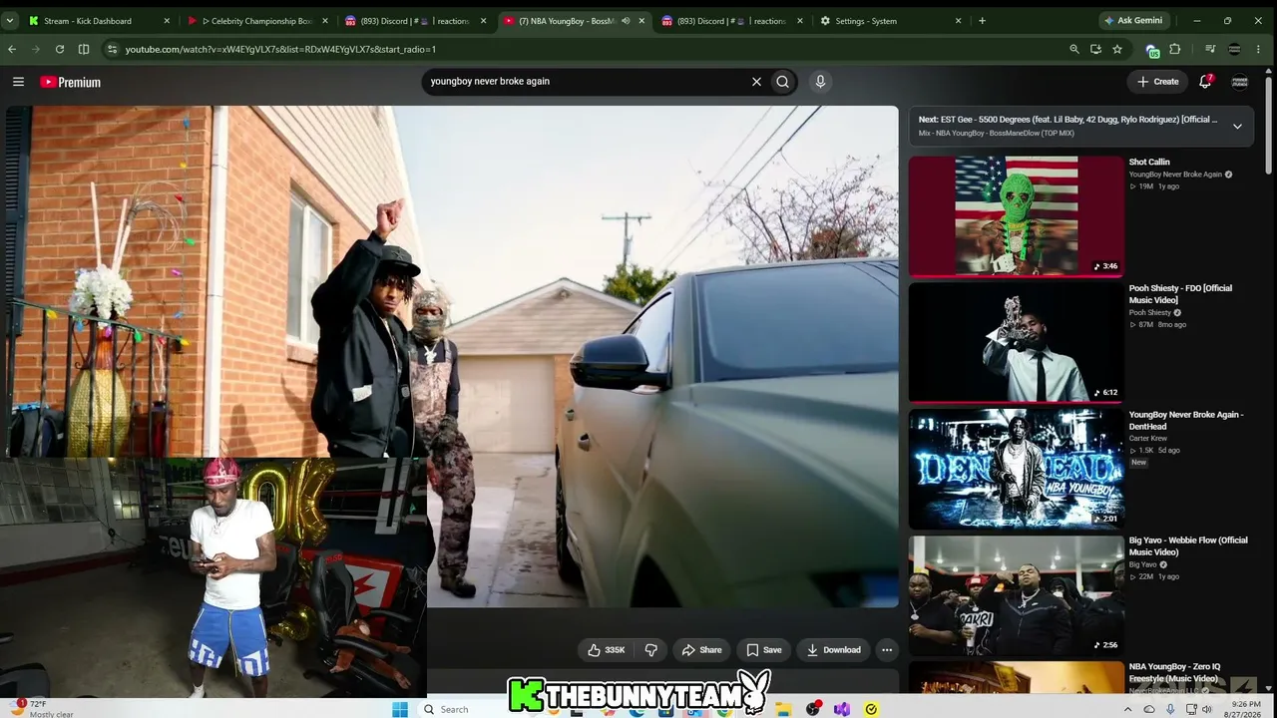Like the video with 335K likes
The height and width of the screenshot is (718, 1277).
point(606,650)
